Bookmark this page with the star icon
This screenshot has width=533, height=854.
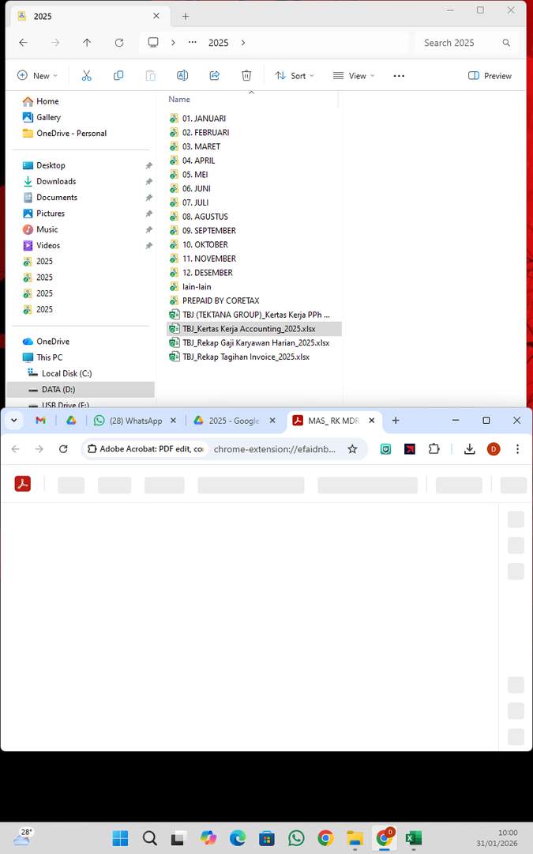pos(352,449)
